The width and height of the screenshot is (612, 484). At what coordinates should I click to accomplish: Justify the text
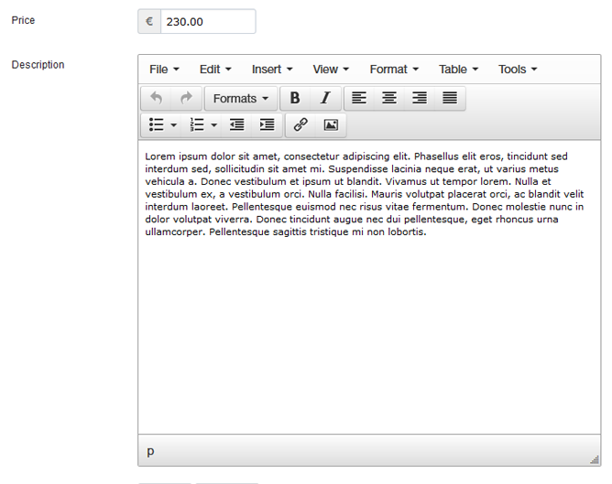coord(450,98)
